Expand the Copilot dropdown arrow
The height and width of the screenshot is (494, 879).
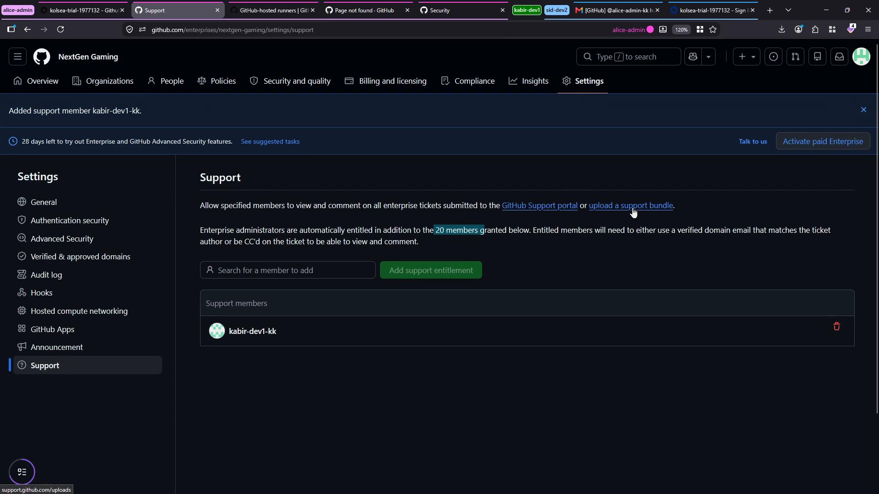(708, 57)
